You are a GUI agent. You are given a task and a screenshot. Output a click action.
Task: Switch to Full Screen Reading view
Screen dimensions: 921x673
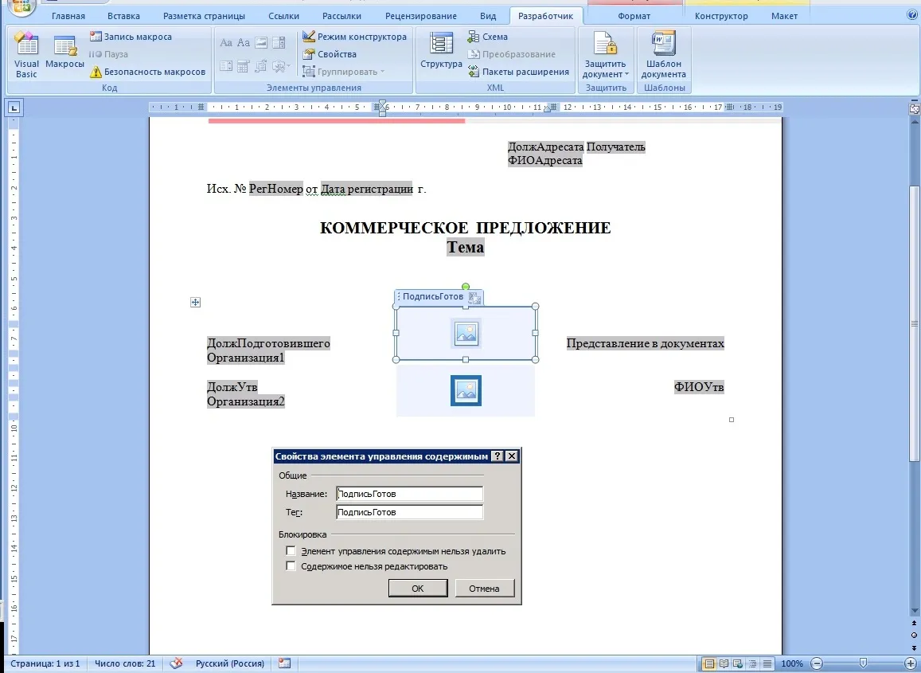(724, 663)
